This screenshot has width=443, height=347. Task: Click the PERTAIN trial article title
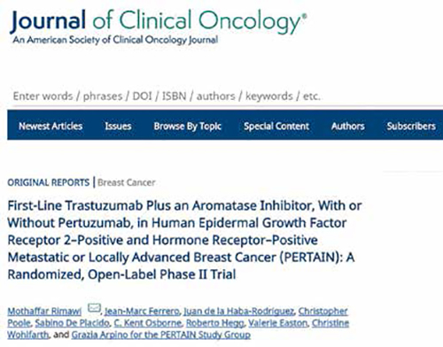coord(184,240)
